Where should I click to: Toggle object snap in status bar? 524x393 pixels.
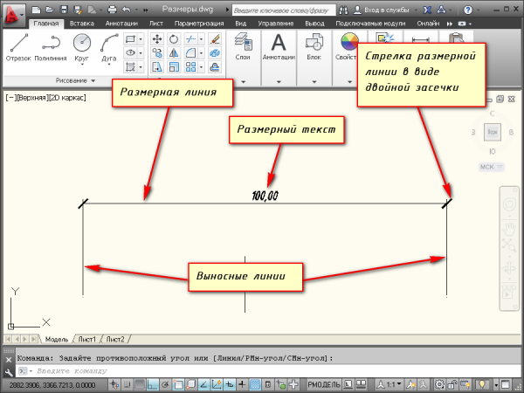(178, 384)
